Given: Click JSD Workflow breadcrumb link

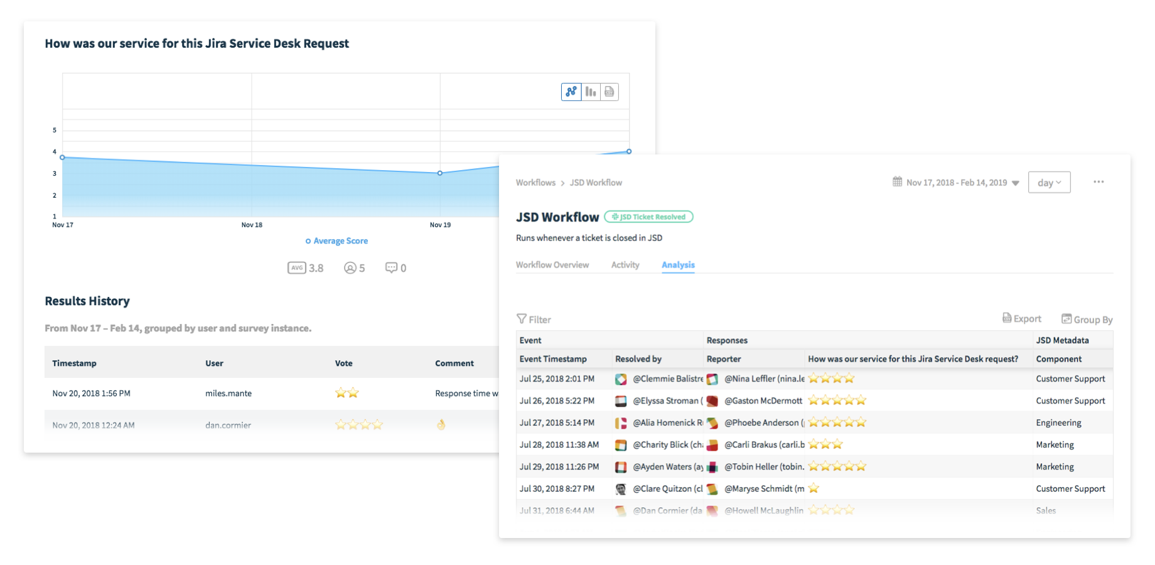Looking at the screenshot, I should tap(596, 183).
